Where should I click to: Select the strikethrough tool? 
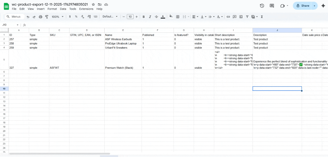coord(156,17)
